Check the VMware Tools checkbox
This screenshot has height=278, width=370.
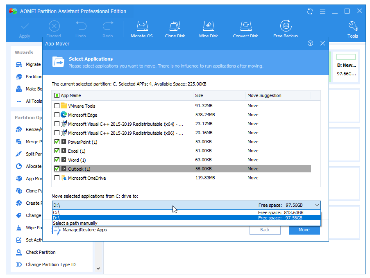(x=57, y=106)
